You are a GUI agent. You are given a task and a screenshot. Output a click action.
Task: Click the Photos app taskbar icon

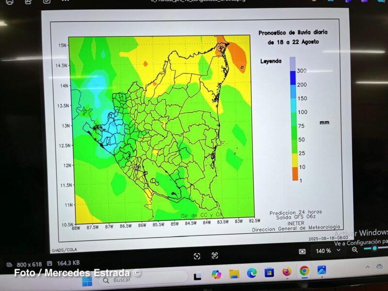[x=322, y=270]
